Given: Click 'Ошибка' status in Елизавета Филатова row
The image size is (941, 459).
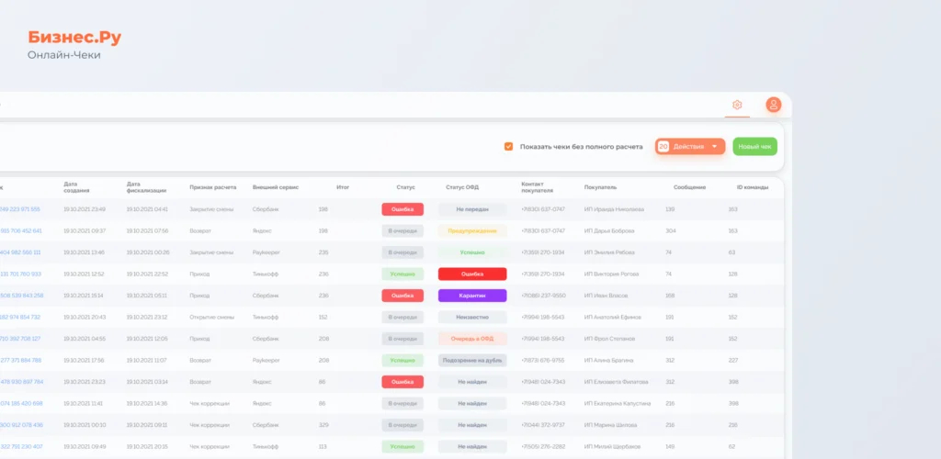Looking at the screenshot, I should [402, 382].
